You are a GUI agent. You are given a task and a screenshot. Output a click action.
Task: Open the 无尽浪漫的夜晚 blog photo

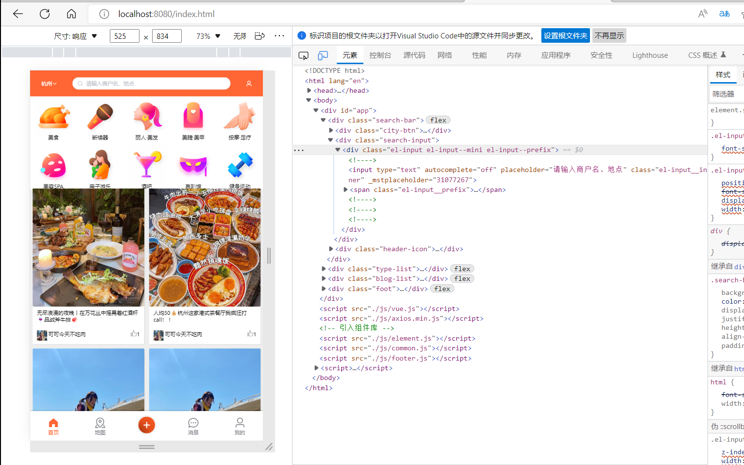coord(88,248)
